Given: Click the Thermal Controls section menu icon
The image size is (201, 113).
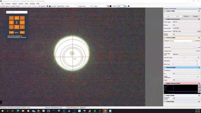Looking at the screenshot, I should tap(199, 67).
